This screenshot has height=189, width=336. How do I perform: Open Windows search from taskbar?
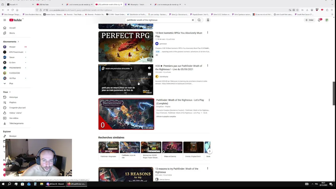click(x=9, y=184)
